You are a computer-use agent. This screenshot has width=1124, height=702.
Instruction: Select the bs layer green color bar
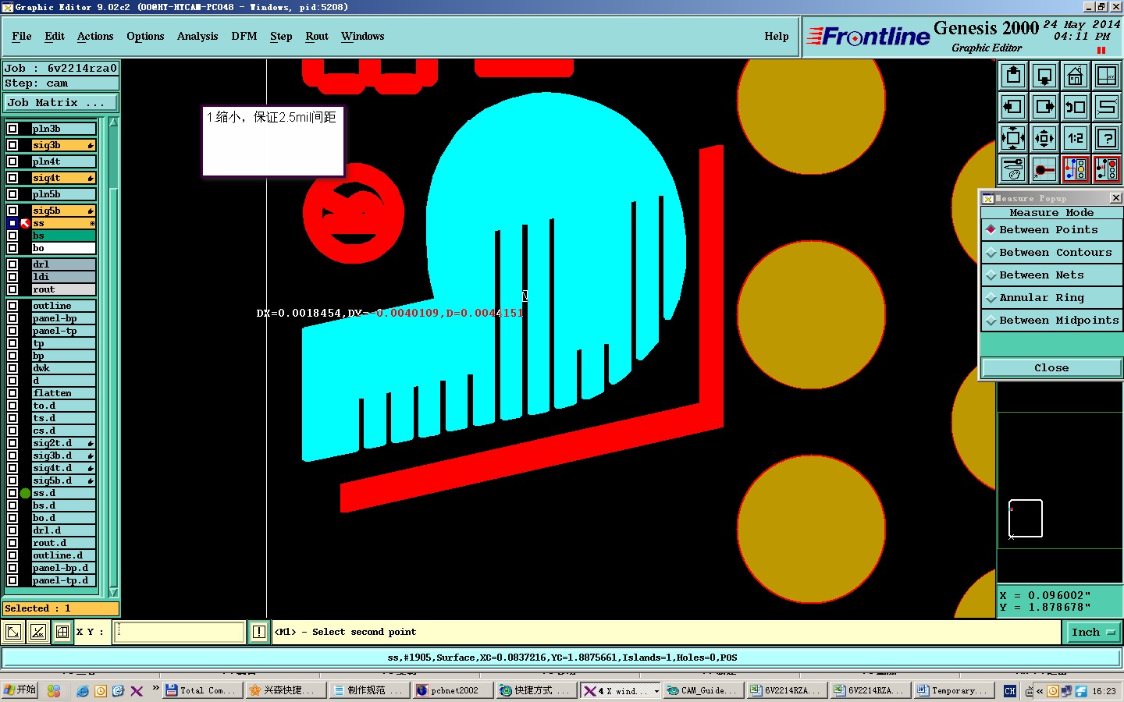point(63,236)
